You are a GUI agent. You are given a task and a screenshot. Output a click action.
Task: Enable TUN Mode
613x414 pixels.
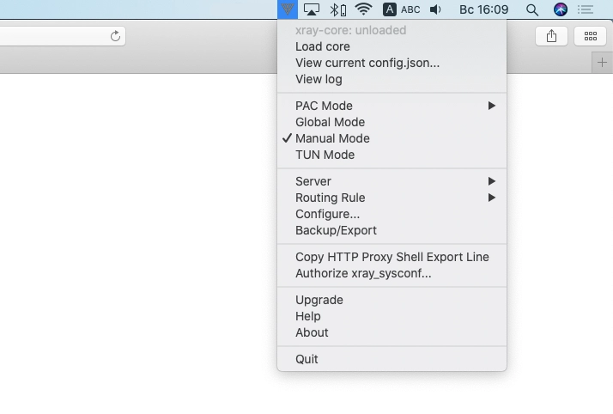391,155
